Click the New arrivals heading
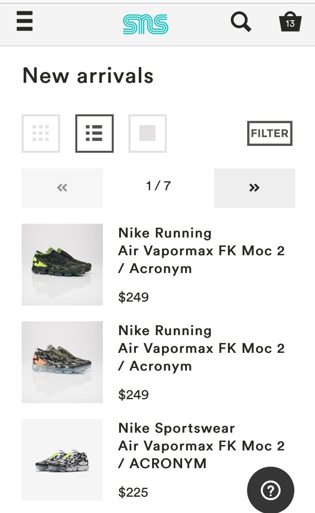315x513 pixels. coord(88,76)
